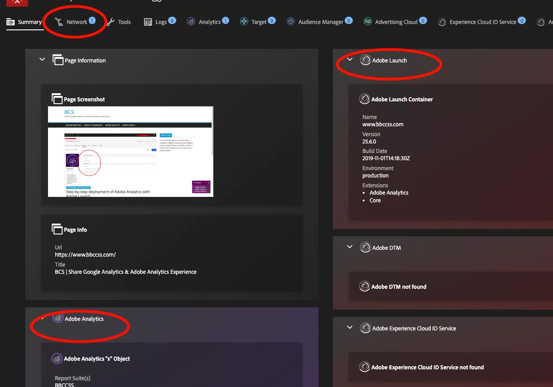Select the Adobe Analytics extension entry
553x387 pixels.
(389, 193)
